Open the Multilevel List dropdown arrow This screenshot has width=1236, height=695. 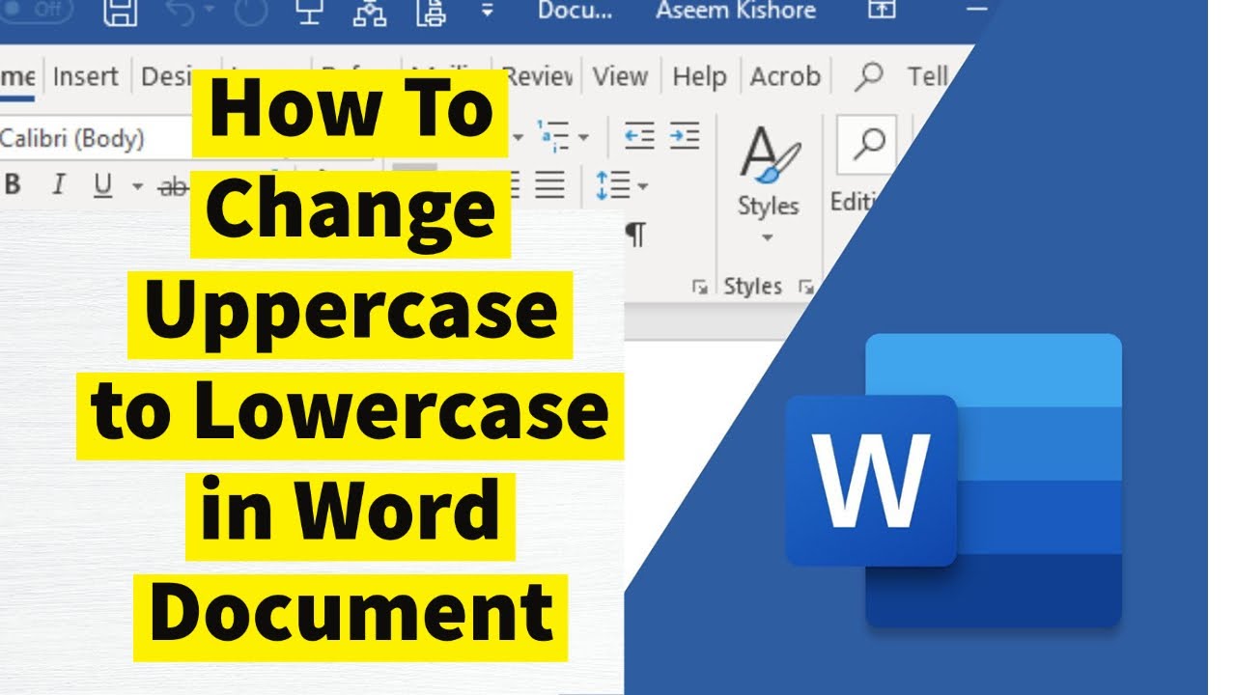(582, 138)
